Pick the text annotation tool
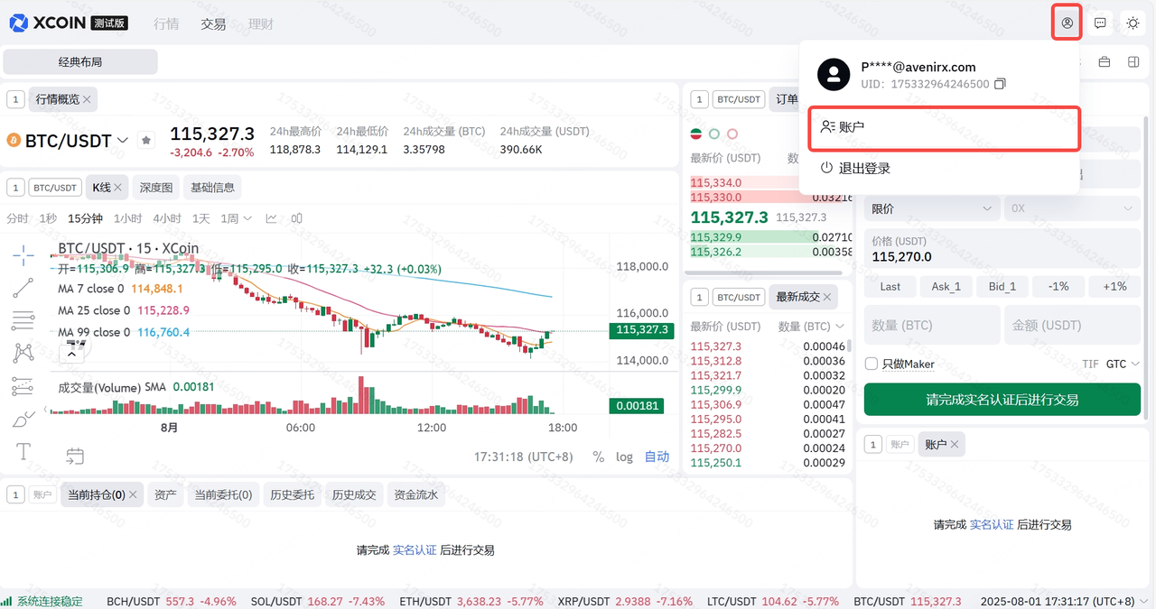Image resolution: width=1156 pixels, height=609 pixels. [23, 450]
